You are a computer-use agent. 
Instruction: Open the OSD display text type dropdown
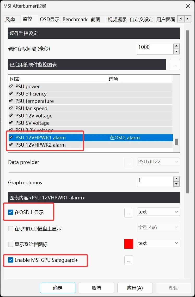tap(159, 212)
